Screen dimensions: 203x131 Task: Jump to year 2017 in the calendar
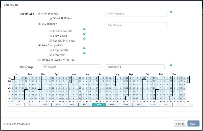click(x=85, y=105)
